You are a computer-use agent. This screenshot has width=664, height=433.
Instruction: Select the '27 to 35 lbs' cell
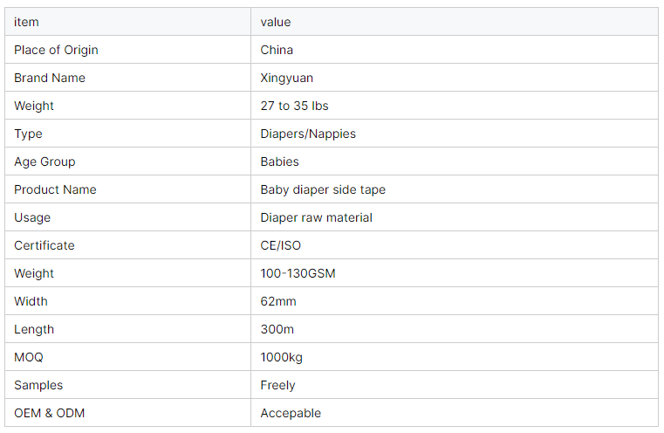pos(294,106)
